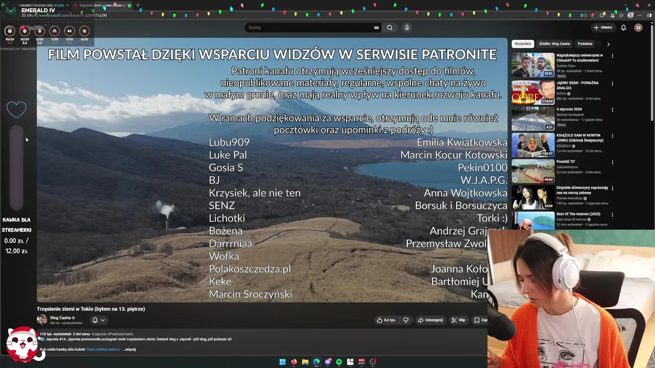The image size is (655, 368).
Task: Open Powódź '97 video thumbnail
Action: point(533,171)
